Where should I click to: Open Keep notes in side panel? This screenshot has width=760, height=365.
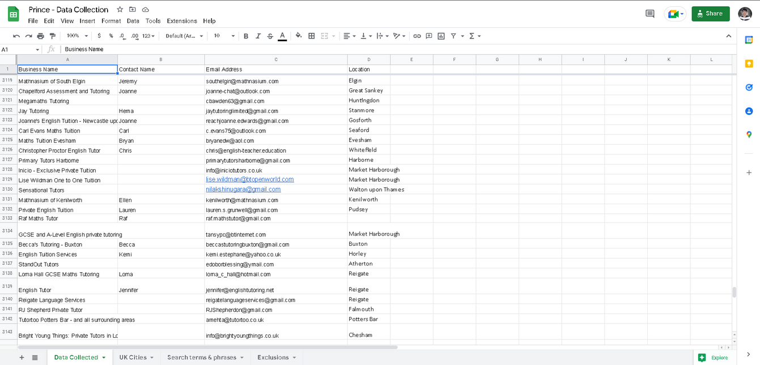coord(749,64)
